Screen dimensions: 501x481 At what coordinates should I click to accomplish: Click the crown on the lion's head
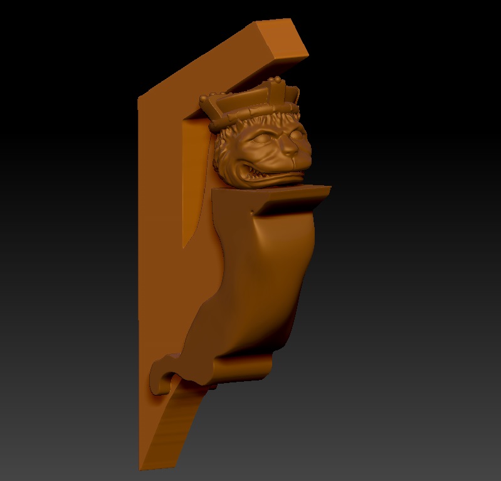(251, 105)
